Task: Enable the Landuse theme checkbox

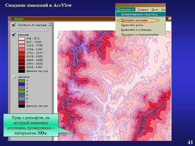Action: point(14,77)
